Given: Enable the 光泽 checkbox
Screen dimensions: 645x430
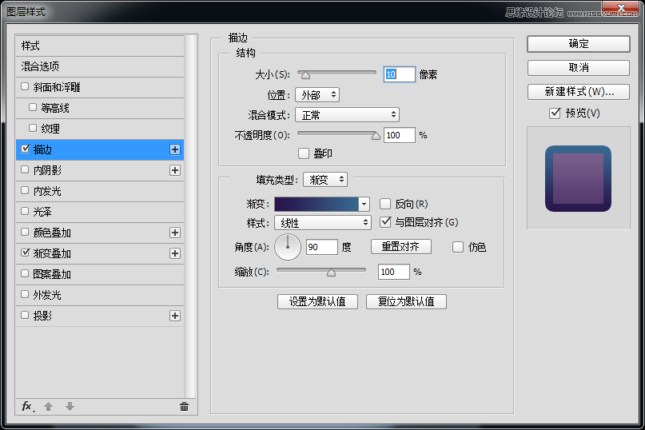Looking at the screenshot, I should pos(25,211).
